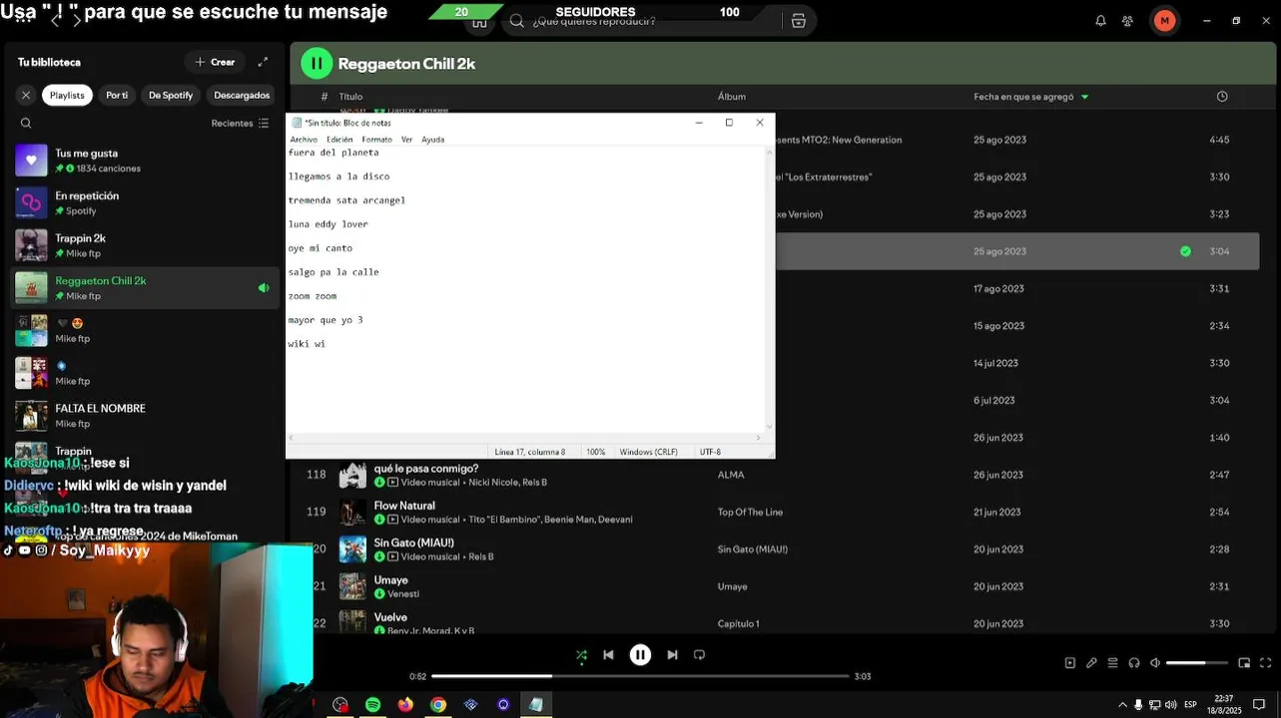
Task: Open Tus me gusta playlist
Action: click(x=145, y=161)
